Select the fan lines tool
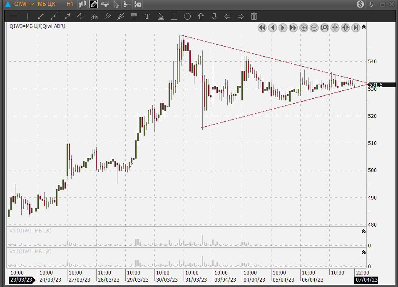This screenshot has height=287, width=398. [x=121, y=17]
